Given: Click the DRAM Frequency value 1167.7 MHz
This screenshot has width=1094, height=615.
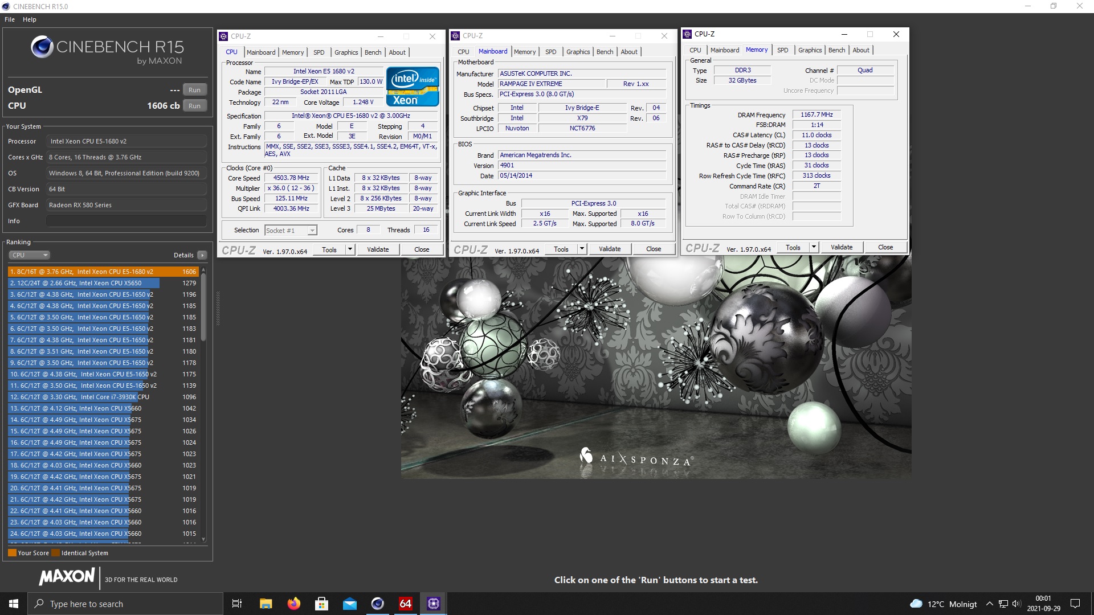Looking at the screenshot, I should [x=817, y=114].
